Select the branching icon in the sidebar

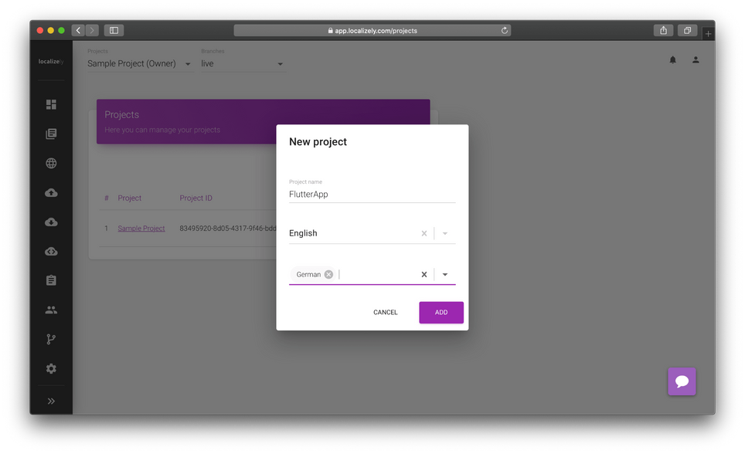pos(51,339)
